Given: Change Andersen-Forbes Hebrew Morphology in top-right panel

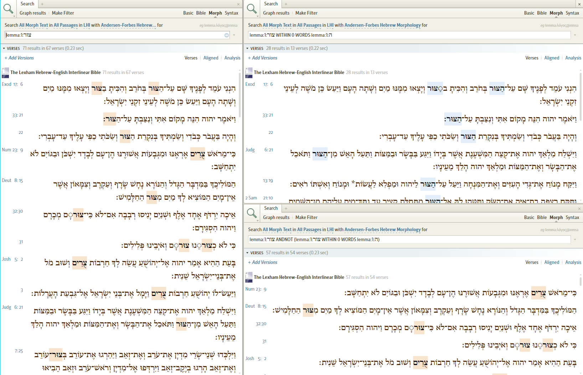Looking at the screenshot, I should point(382,25).
